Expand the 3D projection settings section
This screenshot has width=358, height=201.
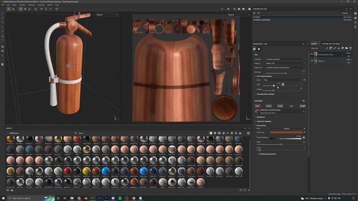click(x=265, y=94)
